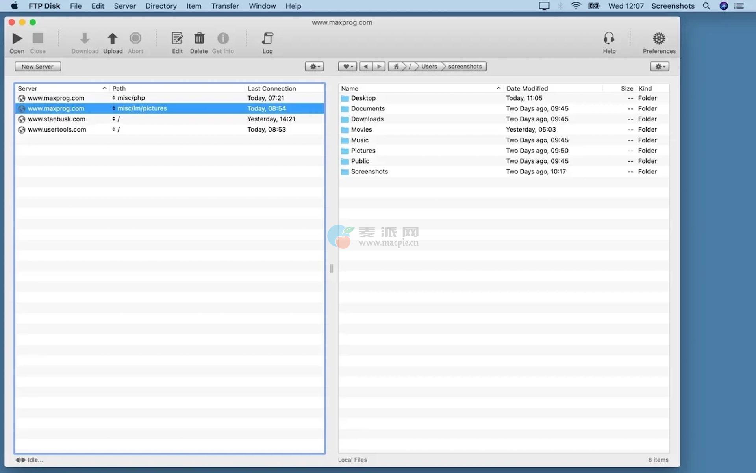The width and height of the screenshot is (756, 473).
Task: Toggle path stepper for misc/php row
Action: coord(113,98)
